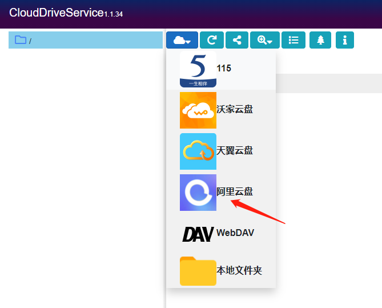The image size is (382, 308).
Task: Choose 沃家云盘 from the cloud menu
Action: (x=235, y=110)
